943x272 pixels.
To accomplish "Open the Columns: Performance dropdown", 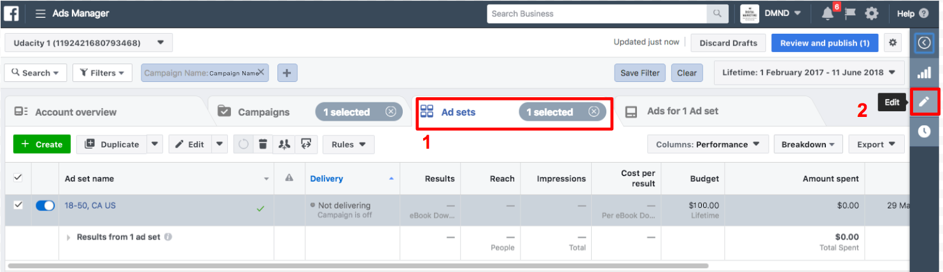I will click(708, 144).
